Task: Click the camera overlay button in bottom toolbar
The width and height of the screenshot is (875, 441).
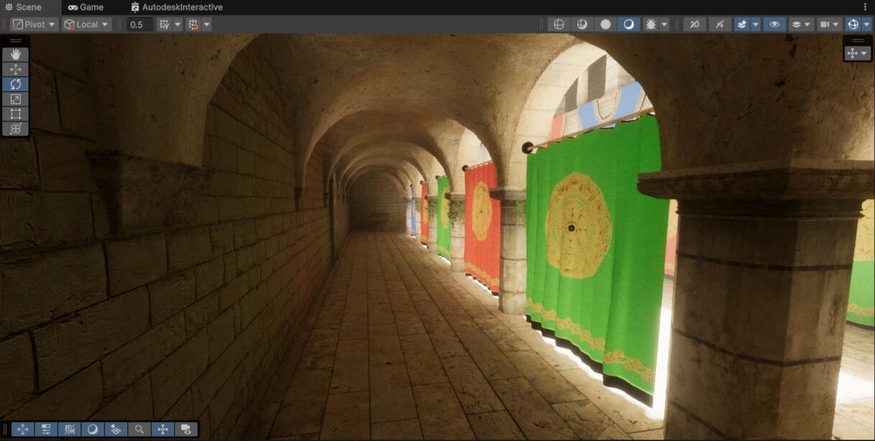Action: [186, 430]
